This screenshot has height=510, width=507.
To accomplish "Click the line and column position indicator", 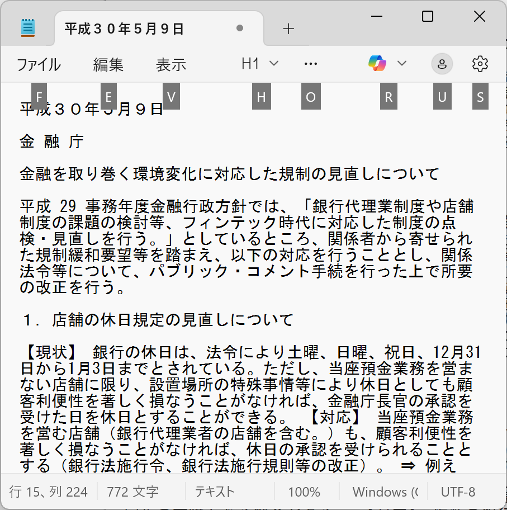I will click(49, 492).
